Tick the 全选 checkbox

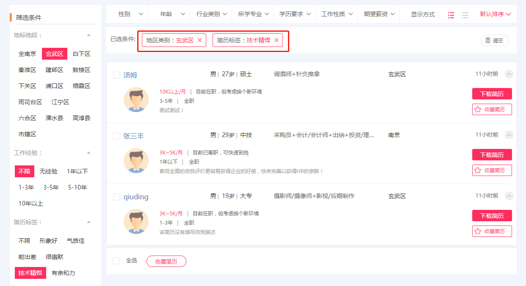(116, 261)
